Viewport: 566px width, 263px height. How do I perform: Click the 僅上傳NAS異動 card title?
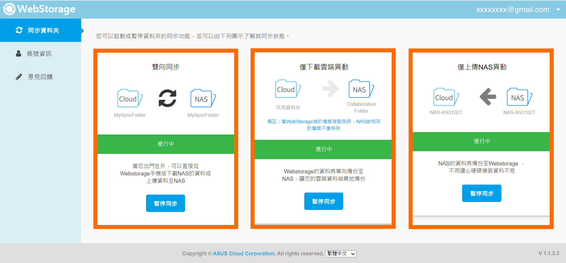[482, 67]
